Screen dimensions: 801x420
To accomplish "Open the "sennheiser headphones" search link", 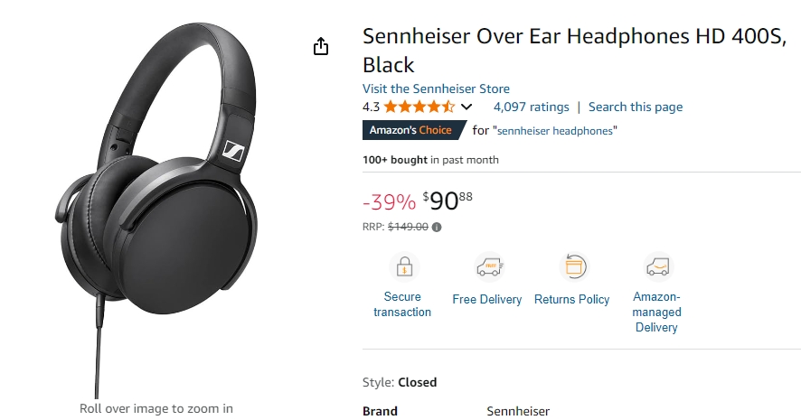I will 555,131.
